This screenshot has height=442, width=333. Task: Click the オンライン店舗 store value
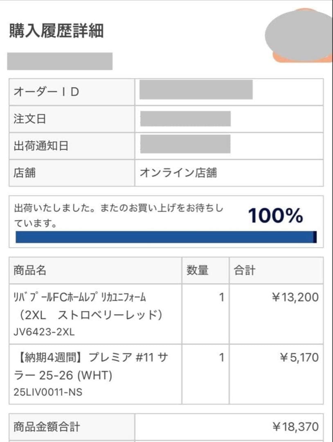click(178, 173)
